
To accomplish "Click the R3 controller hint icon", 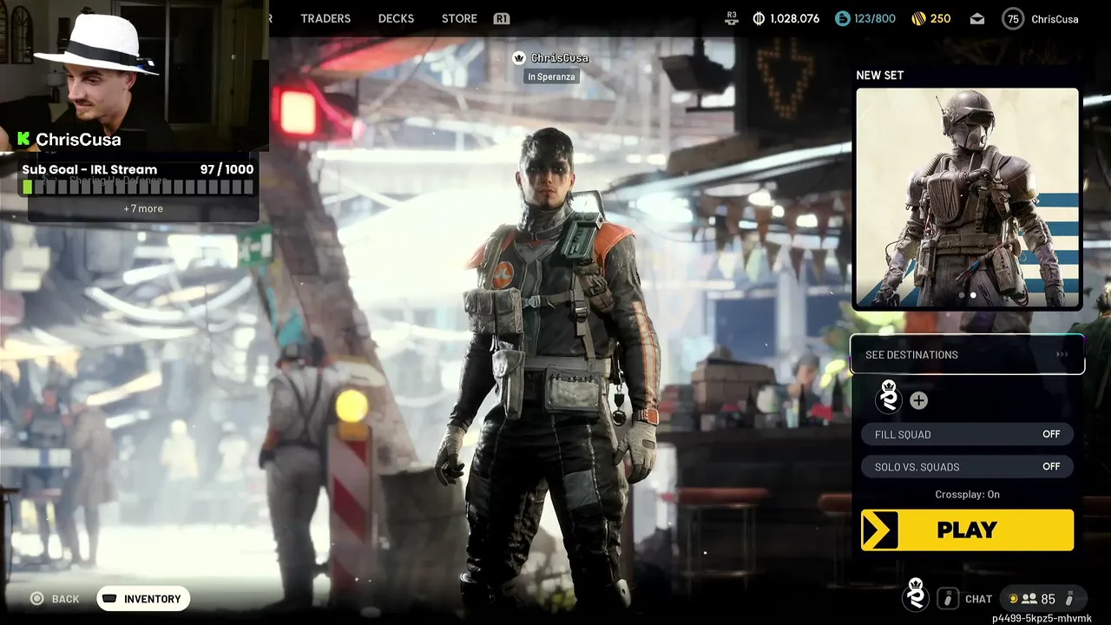I will 732,17.
